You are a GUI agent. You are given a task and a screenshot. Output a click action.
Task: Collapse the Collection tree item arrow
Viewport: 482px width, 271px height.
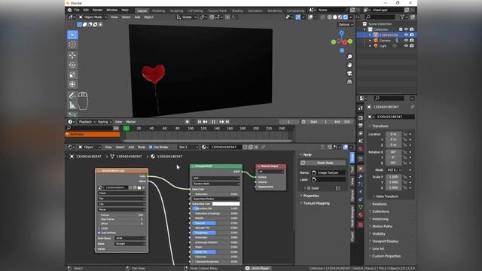(x=365, y=29)
